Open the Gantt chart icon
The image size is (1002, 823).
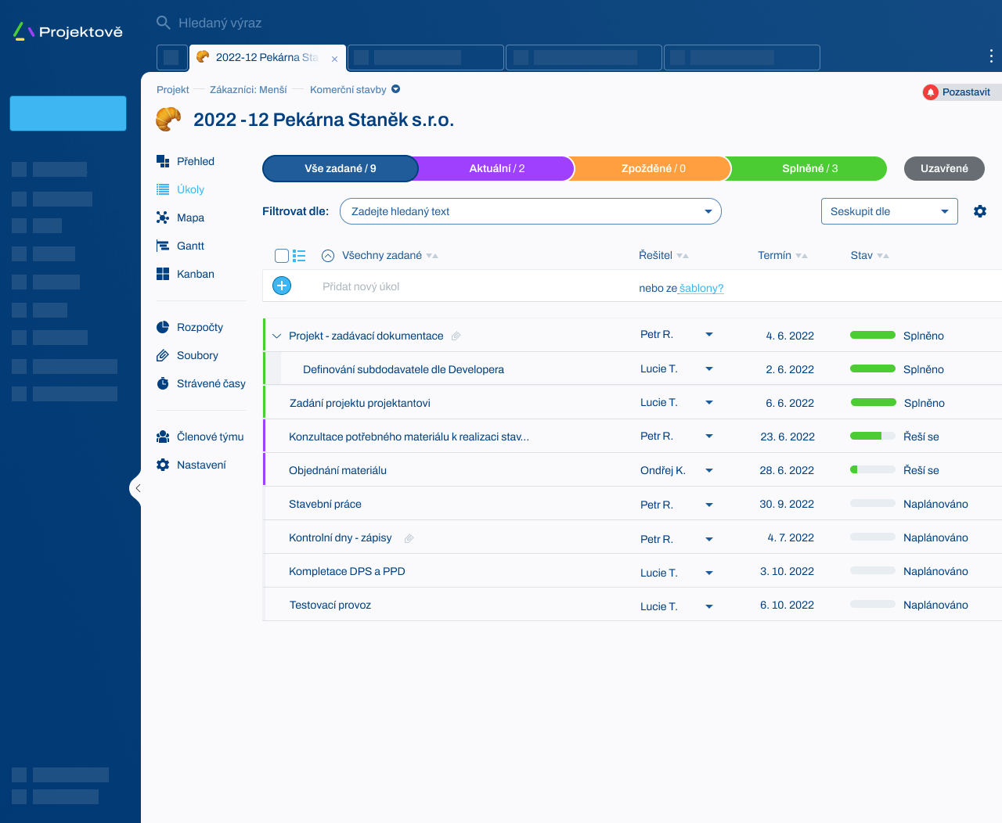(163, 246)
